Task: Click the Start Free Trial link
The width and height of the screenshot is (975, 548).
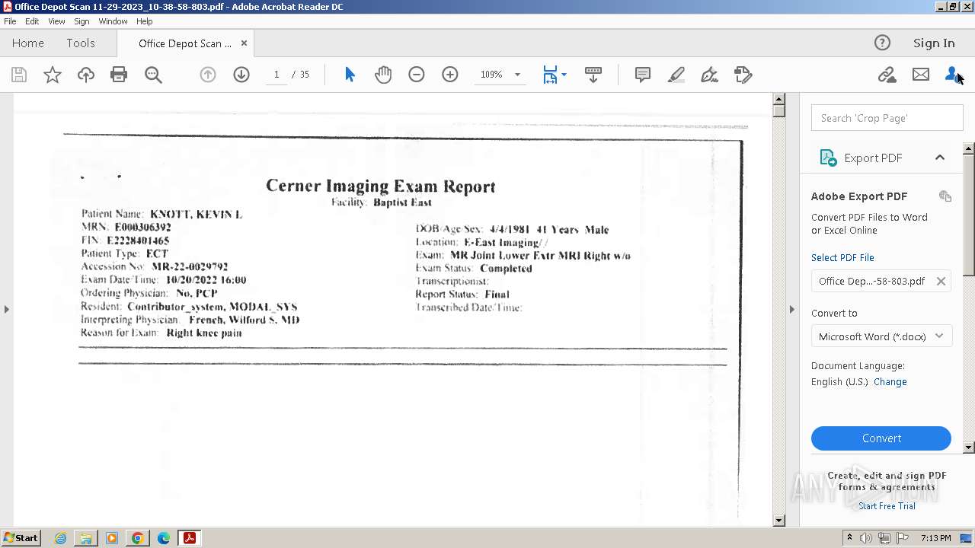Action: pos(887,506)
